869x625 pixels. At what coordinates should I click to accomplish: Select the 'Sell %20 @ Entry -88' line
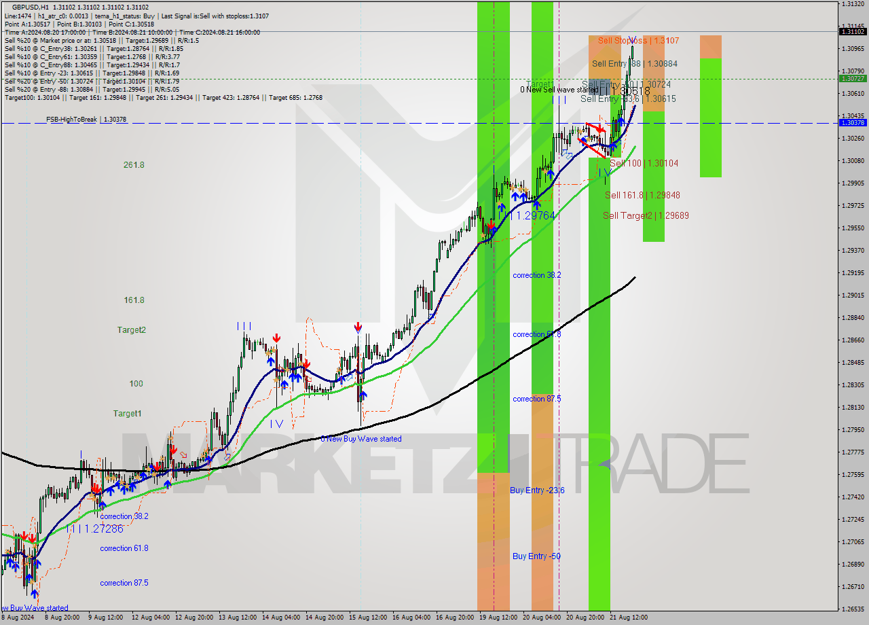coord(92,89)
